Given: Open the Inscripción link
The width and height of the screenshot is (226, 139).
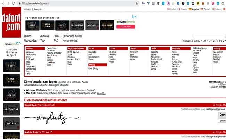Looking at the screenshot, I should pos(38,9).
